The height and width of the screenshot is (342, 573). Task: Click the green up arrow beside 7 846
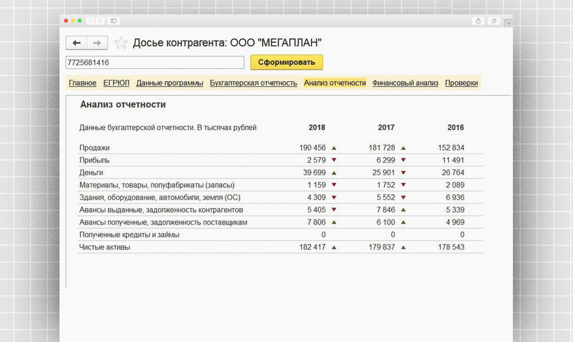pos(403,210)
